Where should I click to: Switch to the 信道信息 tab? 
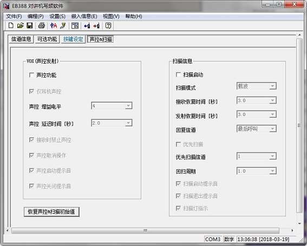21,39
